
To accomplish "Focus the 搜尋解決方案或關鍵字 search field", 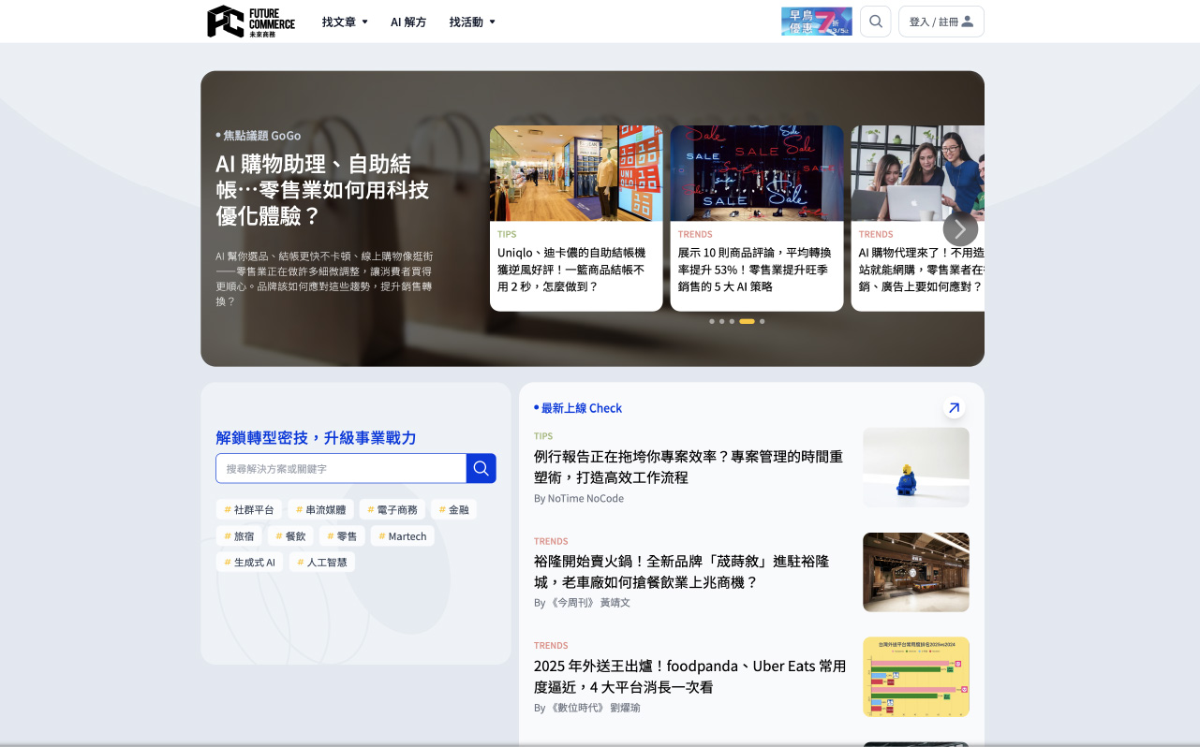I will [x=341, y=468].
